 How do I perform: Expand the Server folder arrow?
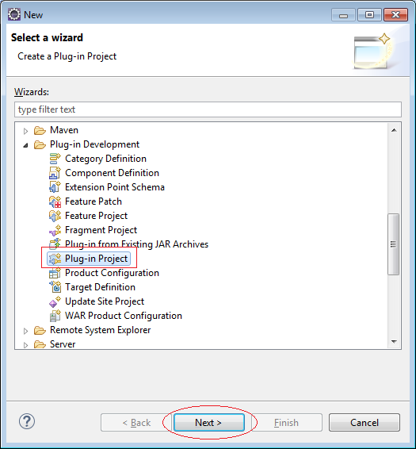pos(25,345)
